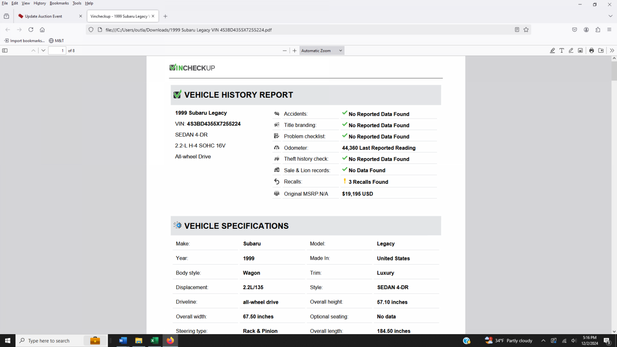Save page to Pocket
The image size is (617, 347).
(x=575, y=30)
